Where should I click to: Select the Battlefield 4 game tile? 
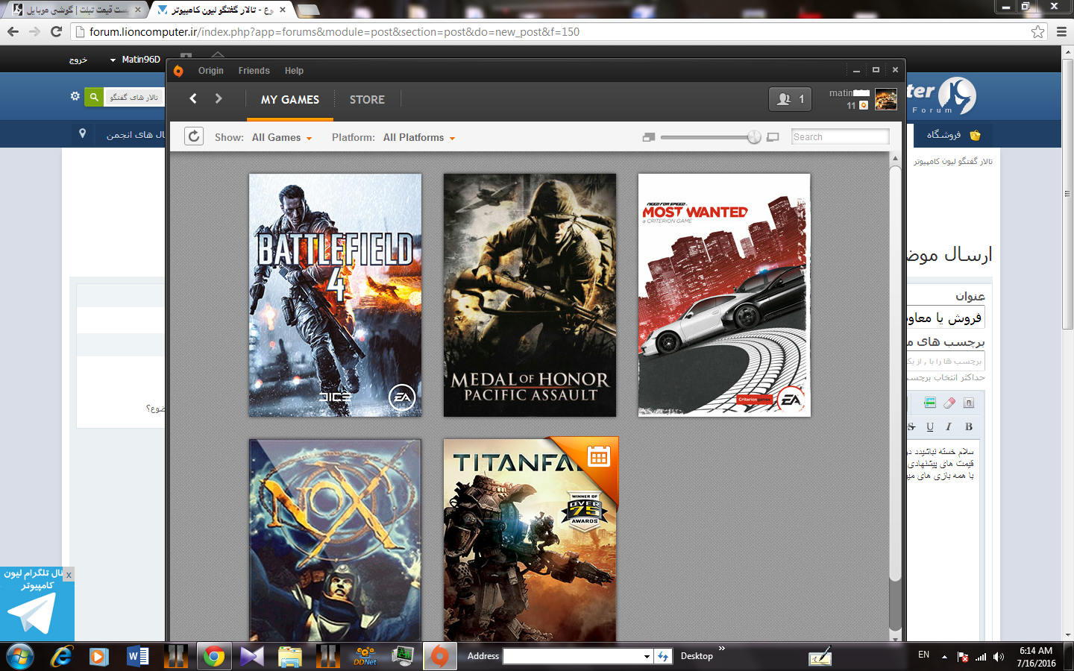pos(335,295)
